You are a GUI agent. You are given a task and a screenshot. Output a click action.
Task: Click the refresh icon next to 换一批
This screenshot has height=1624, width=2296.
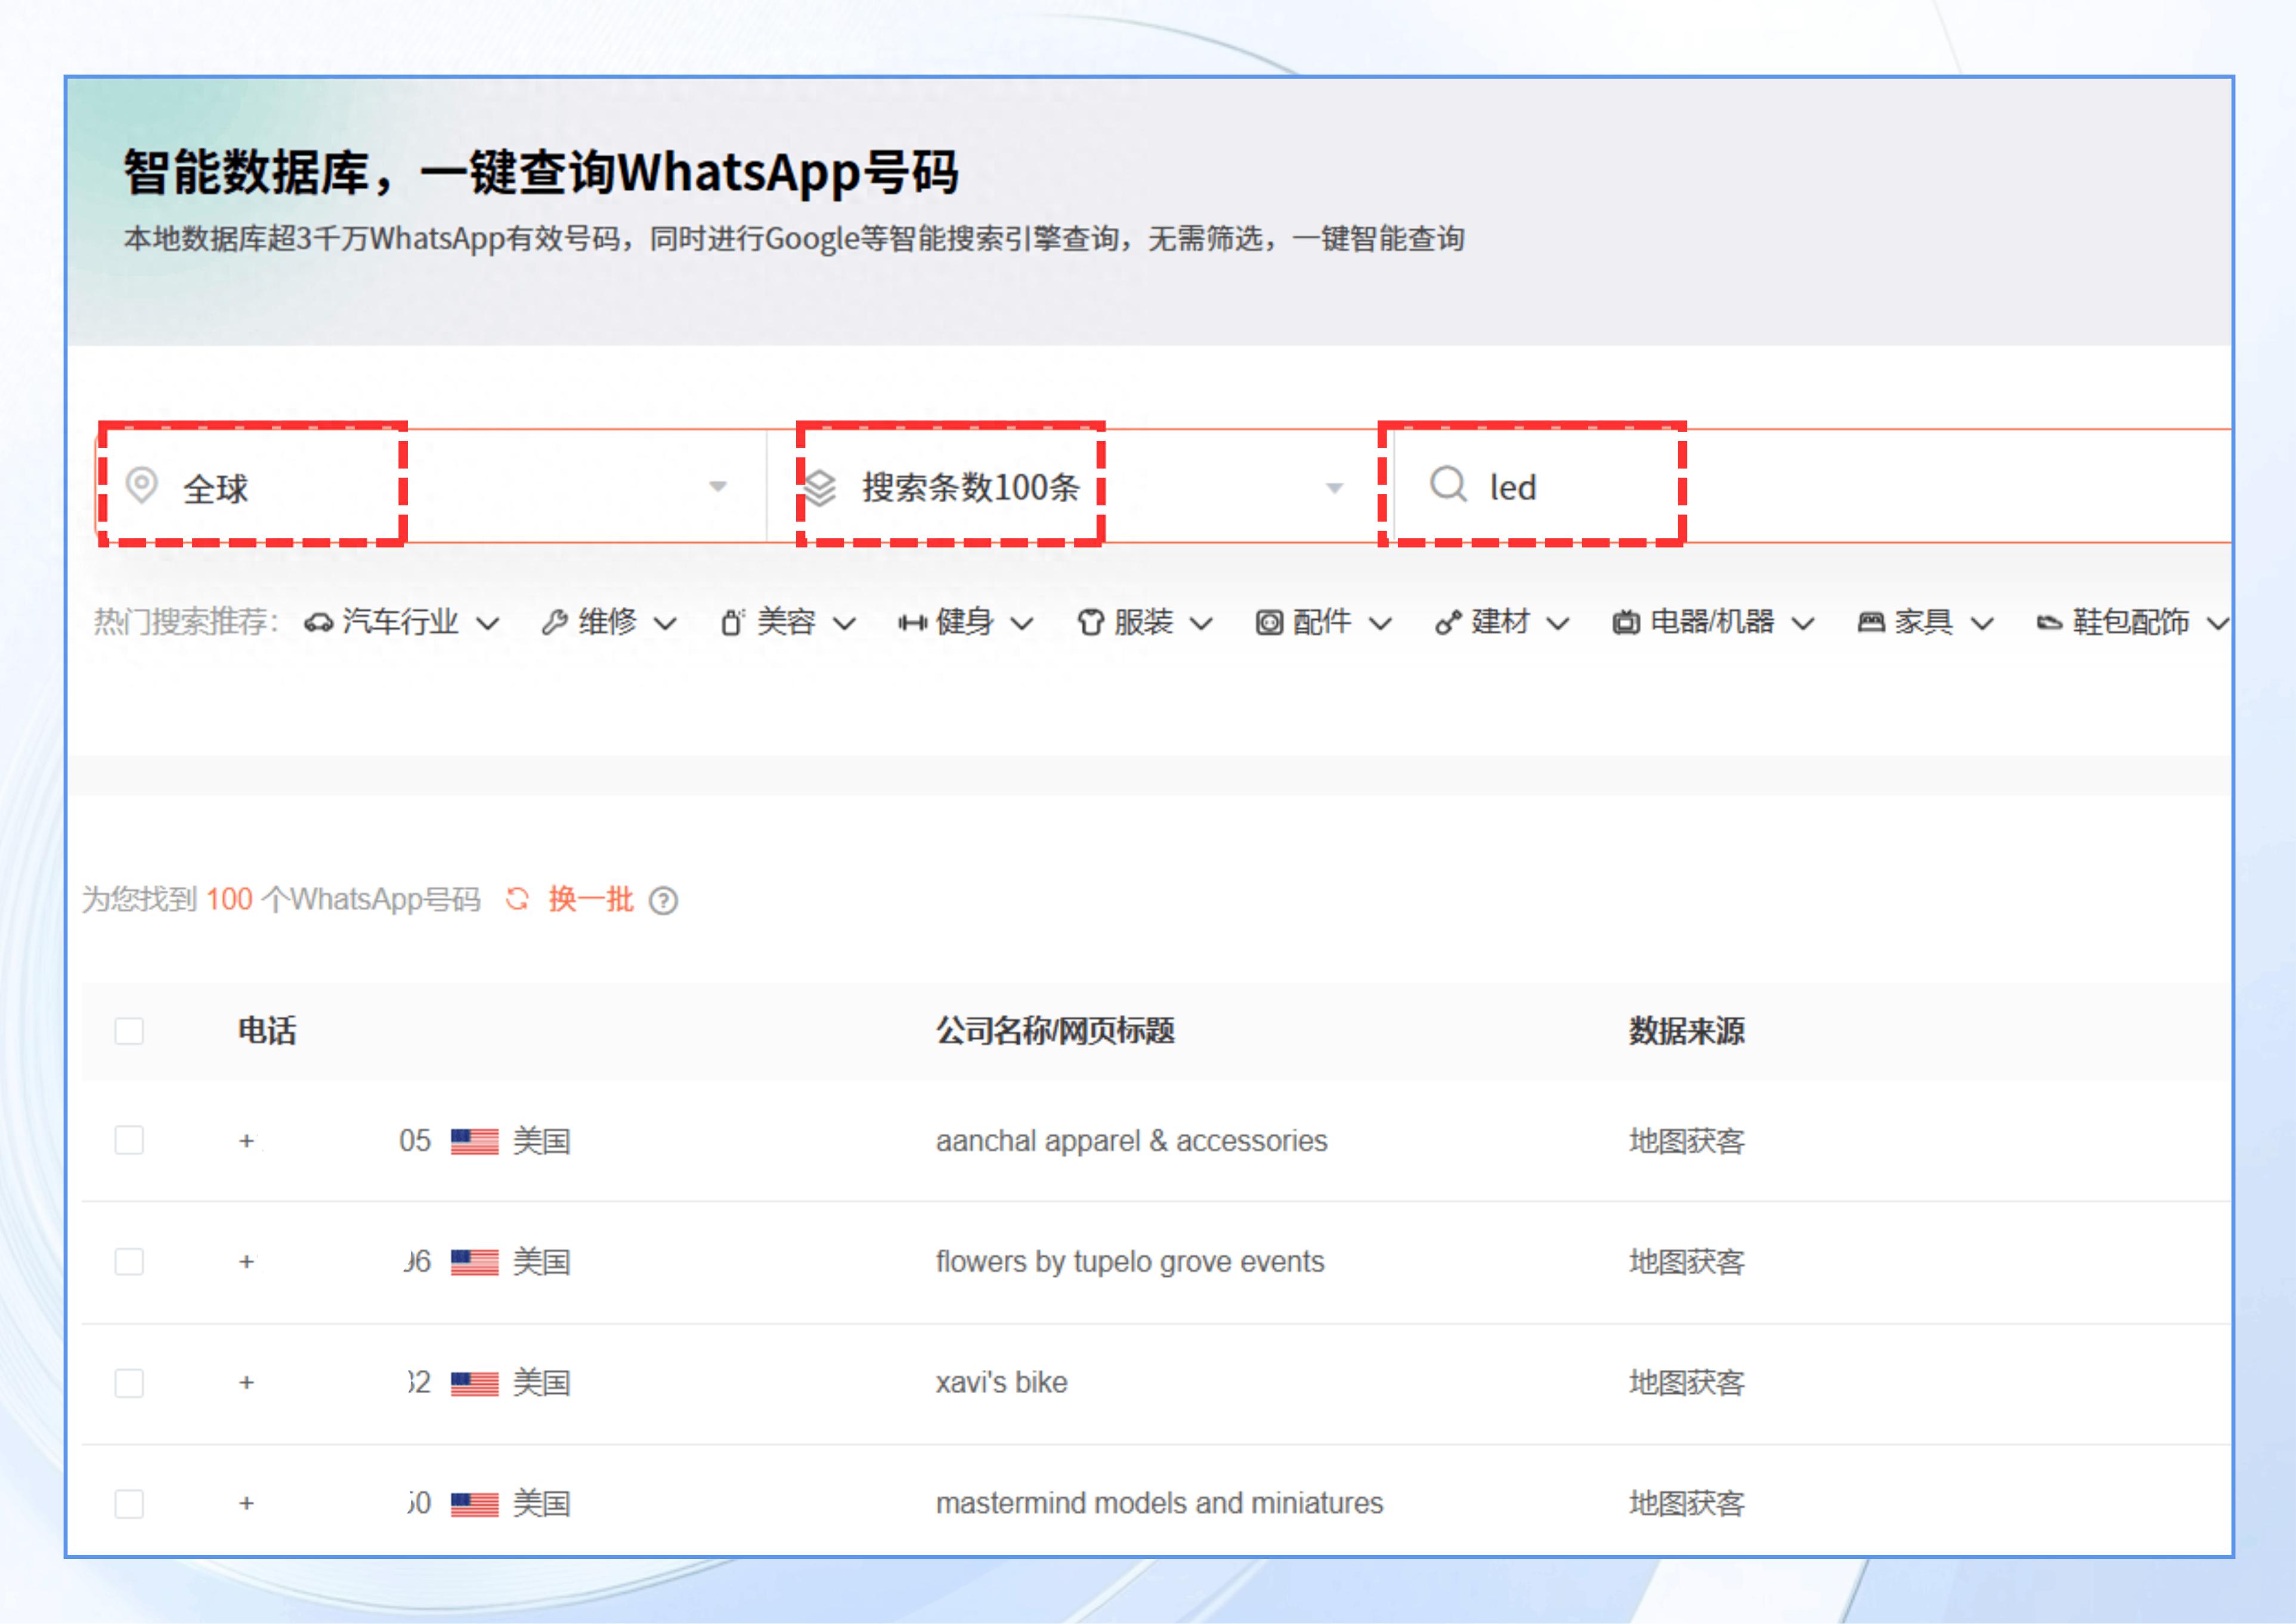(517, 899)
